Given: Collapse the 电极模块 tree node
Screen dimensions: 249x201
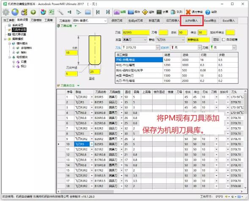Looking at the screenshot, I should [x=10, y=57].
